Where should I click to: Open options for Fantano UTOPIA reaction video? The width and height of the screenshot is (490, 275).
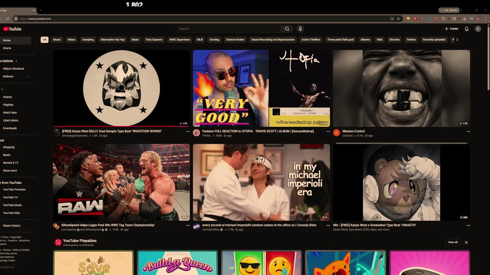pyautogui.click(x=328, y=131)
